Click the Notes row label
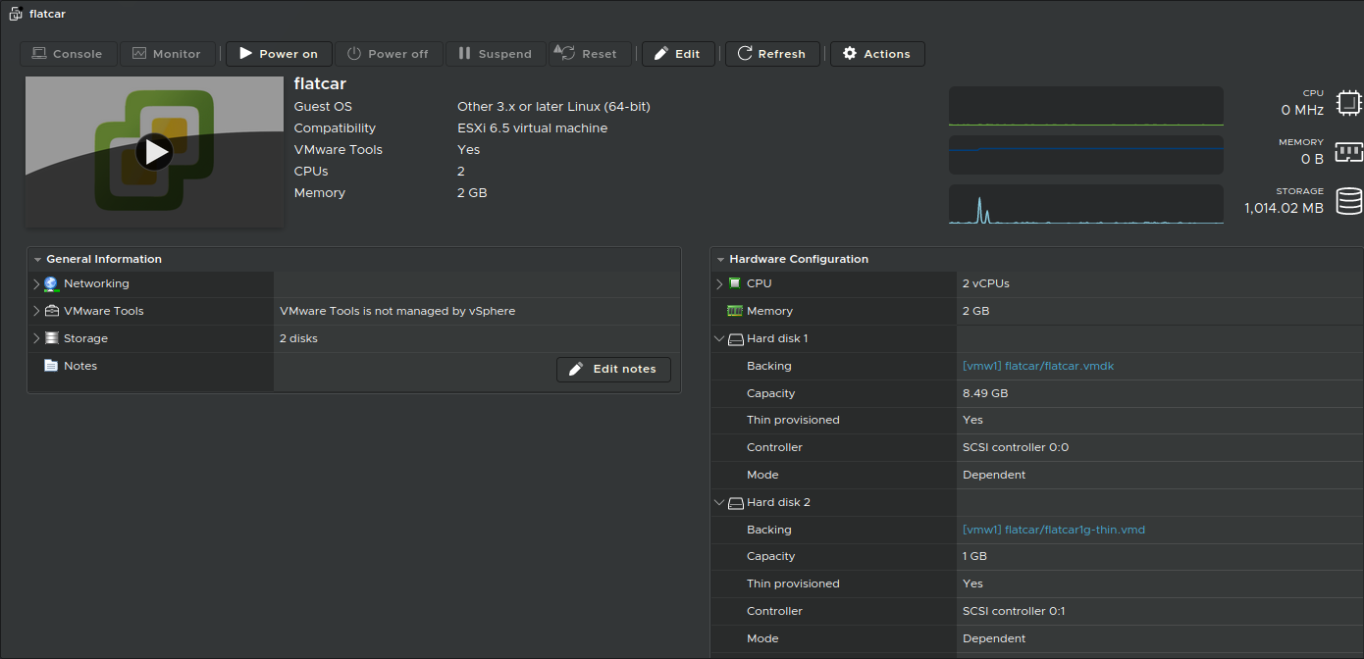 (80, 366)
